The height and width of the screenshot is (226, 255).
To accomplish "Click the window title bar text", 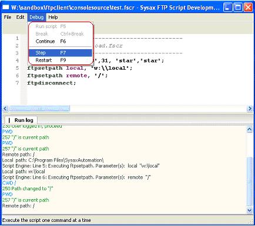I will [x=115, y=8].
